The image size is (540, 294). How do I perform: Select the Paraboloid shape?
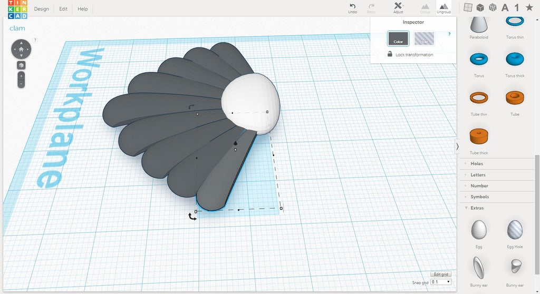pos(479,27)
